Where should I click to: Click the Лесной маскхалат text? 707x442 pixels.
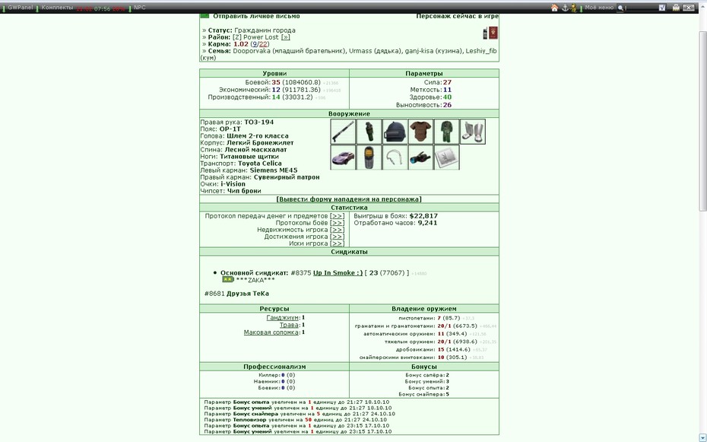pyautogui.click(x=255, y=150)
